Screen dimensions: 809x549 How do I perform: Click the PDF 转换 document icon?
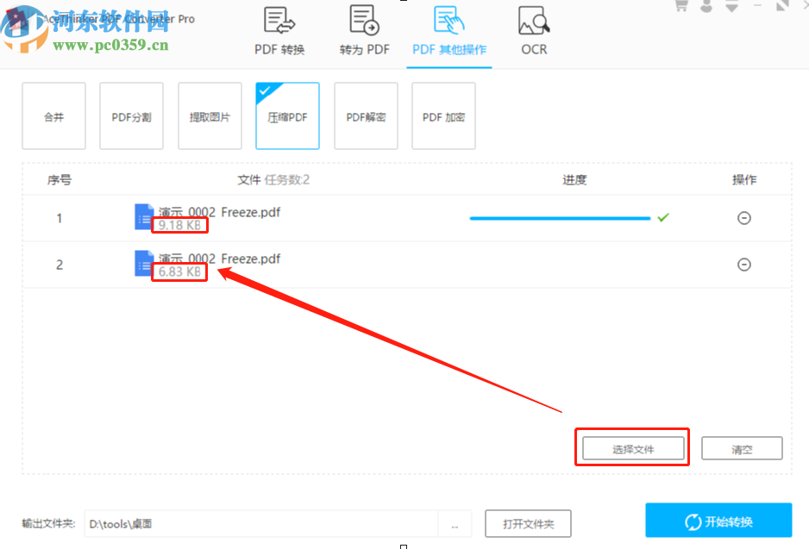(279, 20)
